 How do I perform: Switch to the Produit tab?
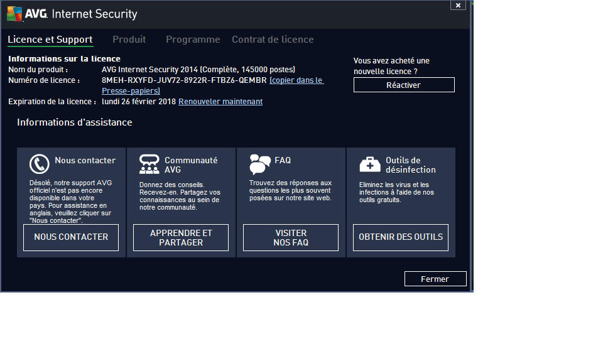click(x=129, y=39)
